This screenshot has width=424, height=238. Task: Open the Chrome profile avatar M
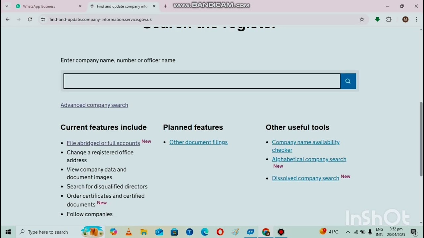405,20
